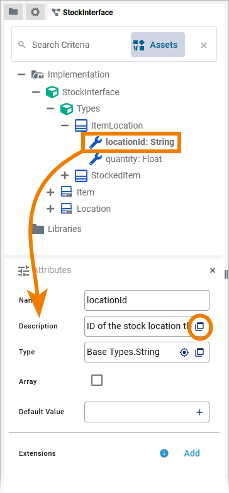229x493 pixels.
Task: Expand the Location node
Action: click(50, 209)
